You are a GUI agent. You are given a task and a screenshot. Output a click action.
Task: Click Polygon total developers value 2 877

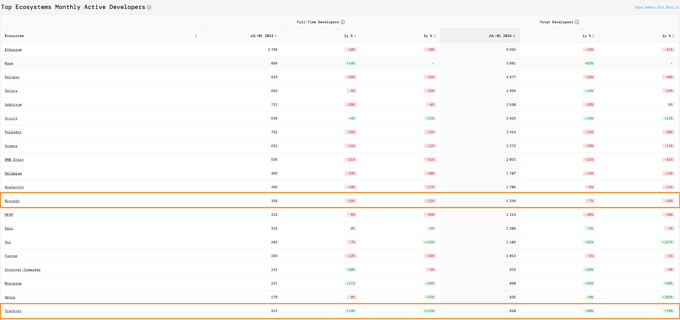[x=511, y=77]
